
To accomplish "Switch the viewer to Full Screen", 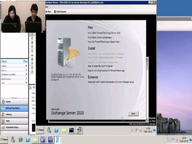I will point(60,11).
